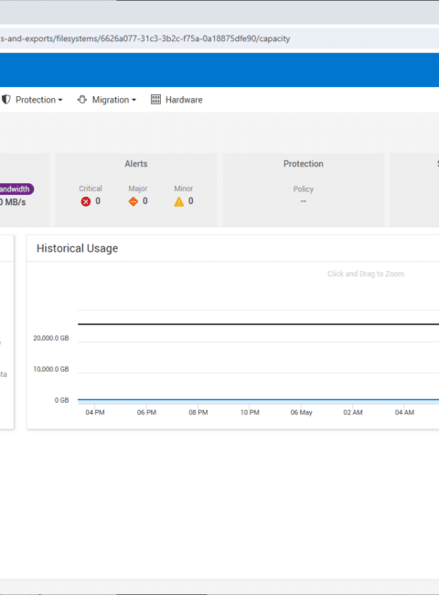Click the 02 AM time axis label
Image resolution: width=439 pixels, height=595 pixels.
[353, 412]
